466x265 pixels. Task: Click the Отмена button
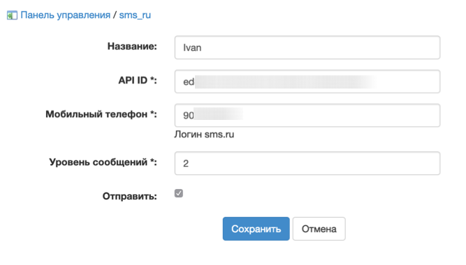[x=319, y=229]
